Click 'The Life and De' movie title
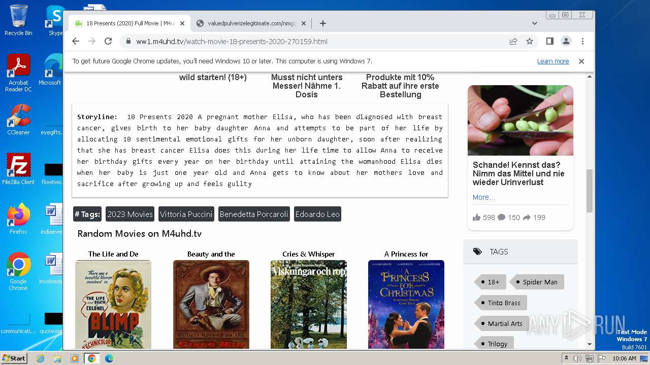This screenshot has height=365, width=650. click(x=113, y=254)
